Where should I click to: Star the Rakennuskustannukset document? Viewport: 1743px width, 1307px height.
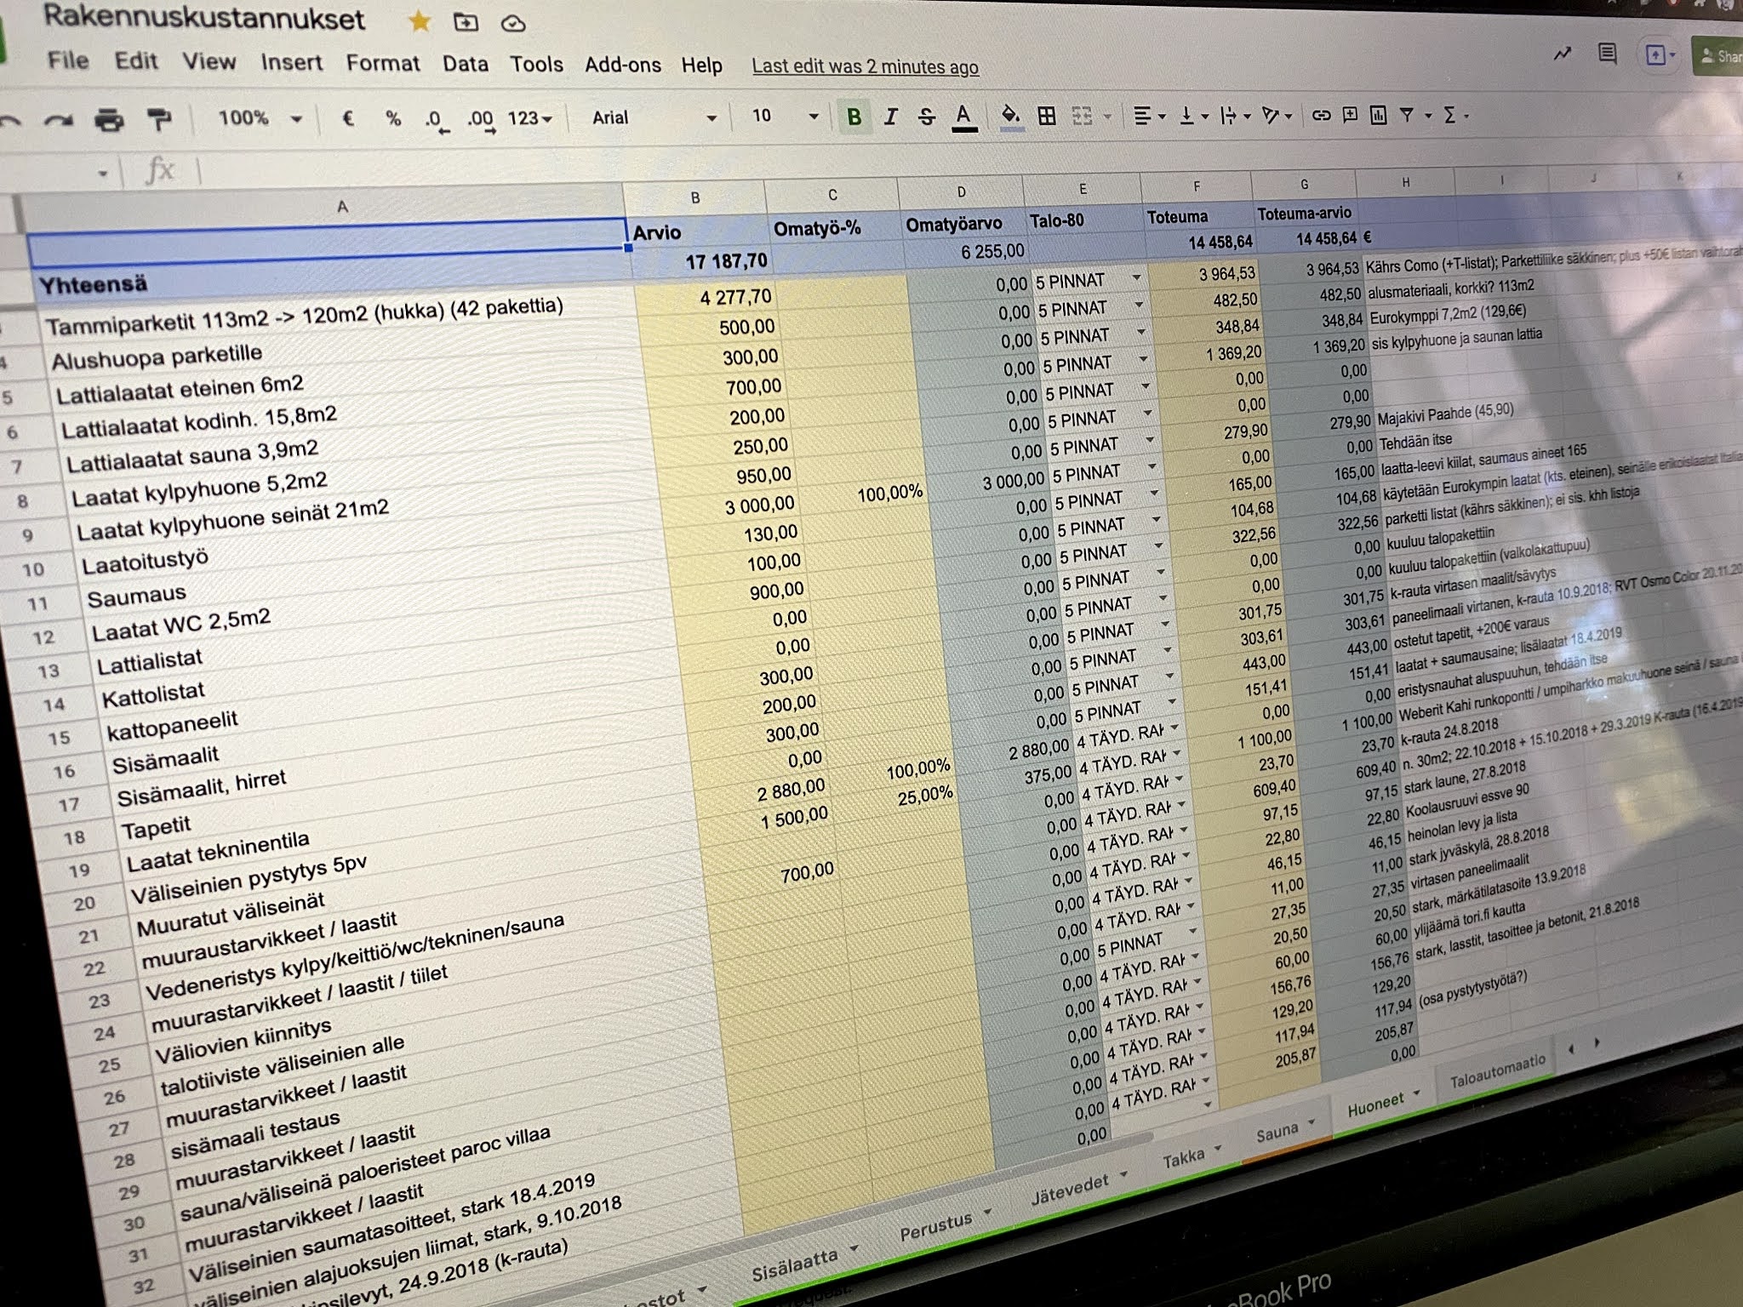[x=420, y=21]
